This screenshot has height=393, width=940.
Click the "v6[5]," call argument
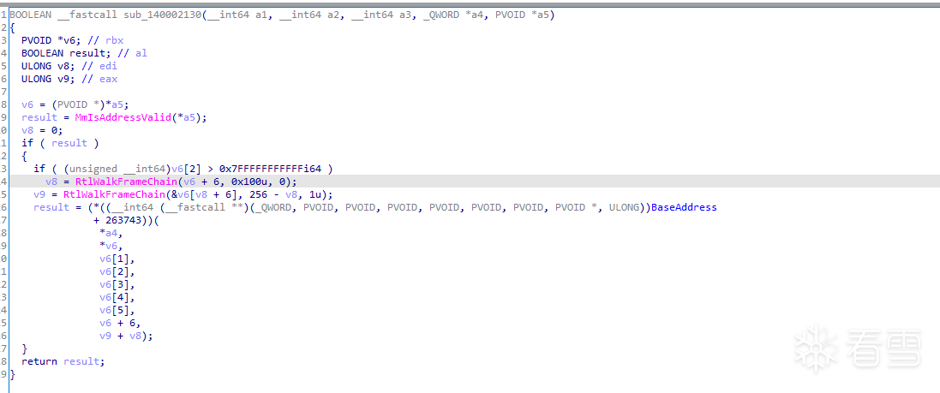(117, 310)
